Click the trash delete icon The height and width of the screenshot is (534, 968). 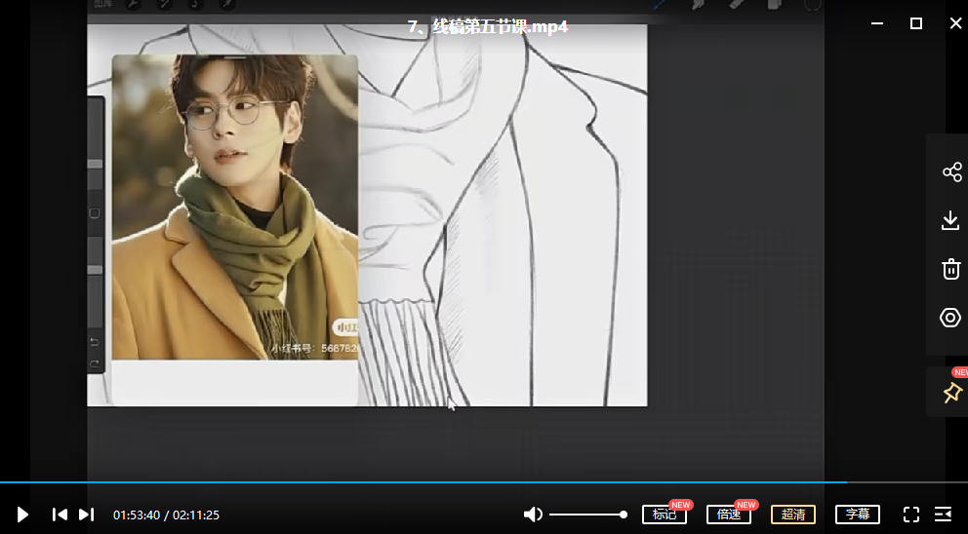(x=951, y=269)
